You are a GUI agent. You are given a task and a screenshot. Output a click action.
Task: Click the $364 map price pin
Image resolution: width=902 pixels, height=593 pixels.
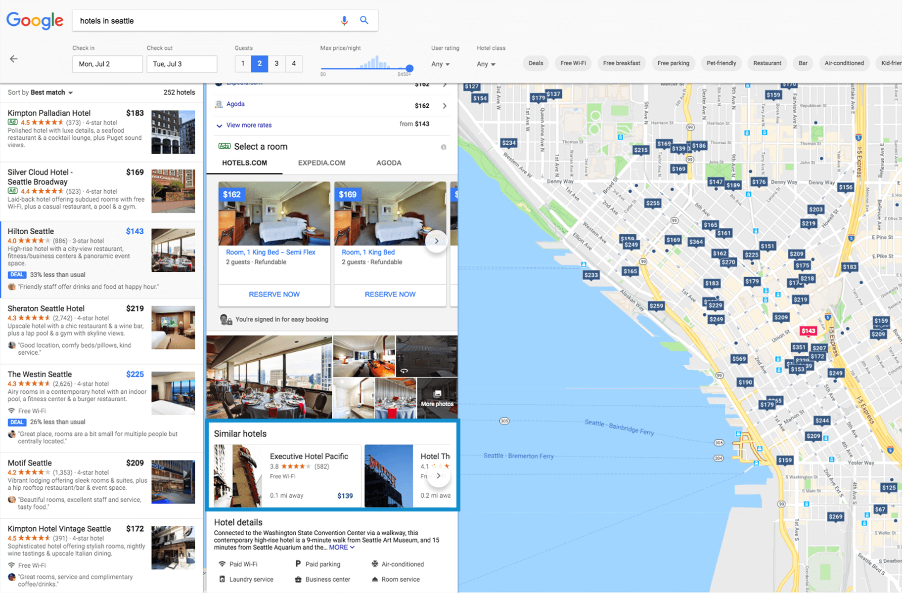[x=696, y=242]
